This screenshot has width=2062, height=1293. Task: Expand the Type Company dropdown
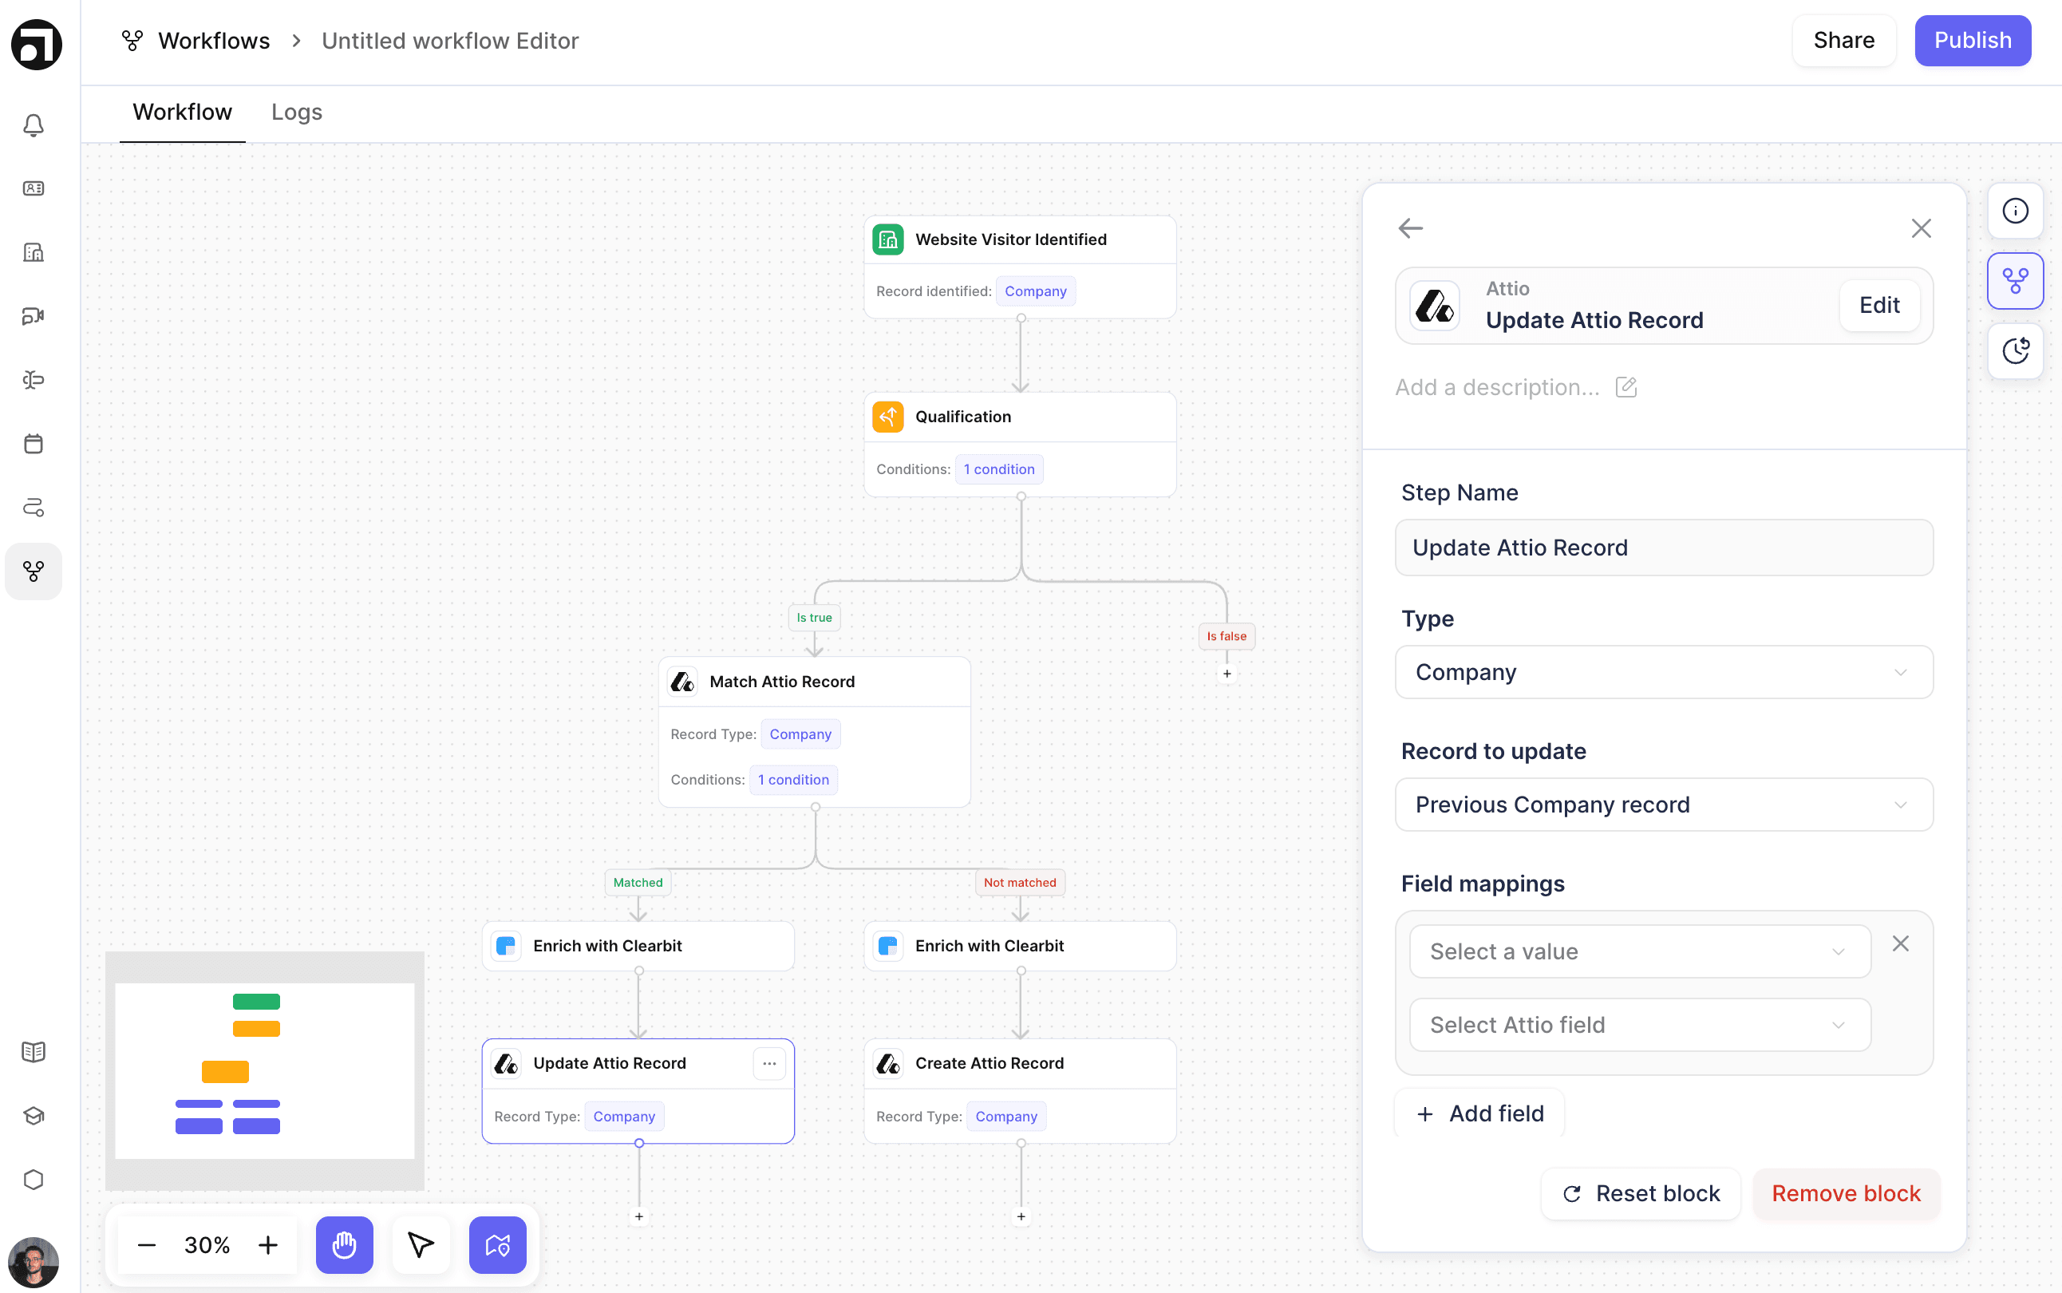click(1664, 672)
